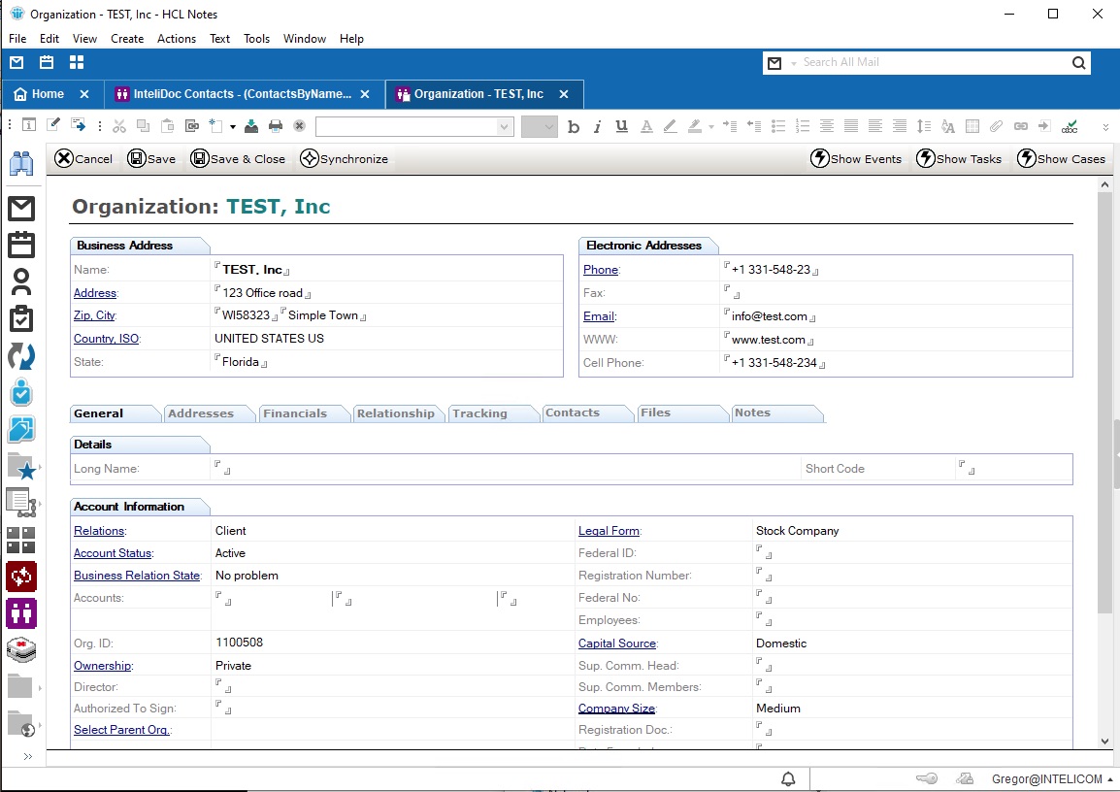The height and width of the screenshot is (792, 1120).
Task: Open Mail from the top bar icon
Action: click(x=16, y=62)
